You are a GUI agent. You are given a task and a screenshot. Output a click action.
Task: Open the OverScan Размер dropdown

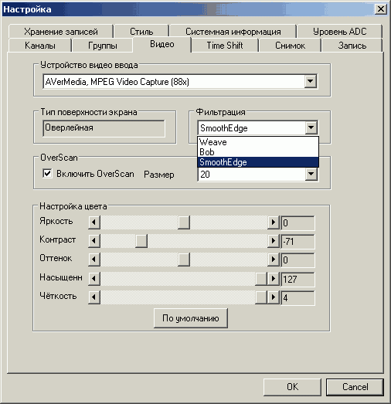[311, 174]
